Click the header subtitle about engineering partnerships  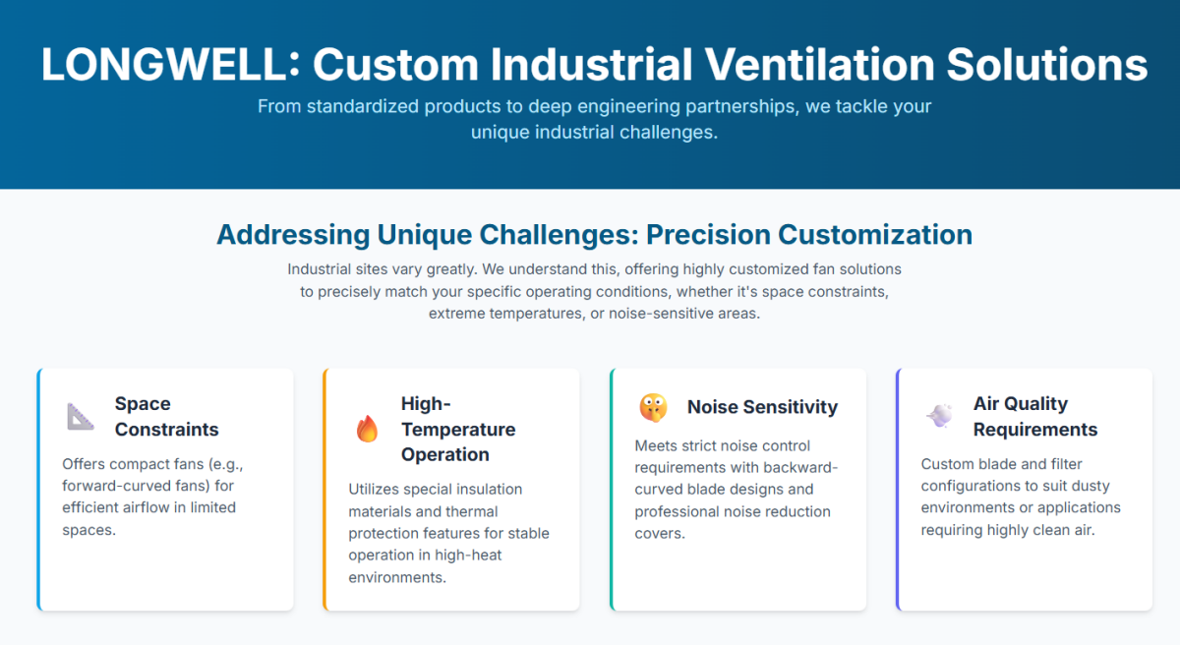[594, 119]
